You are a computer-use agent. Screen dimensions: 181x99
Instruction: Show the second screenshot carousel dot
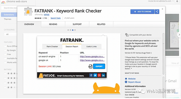click(70, 30)
